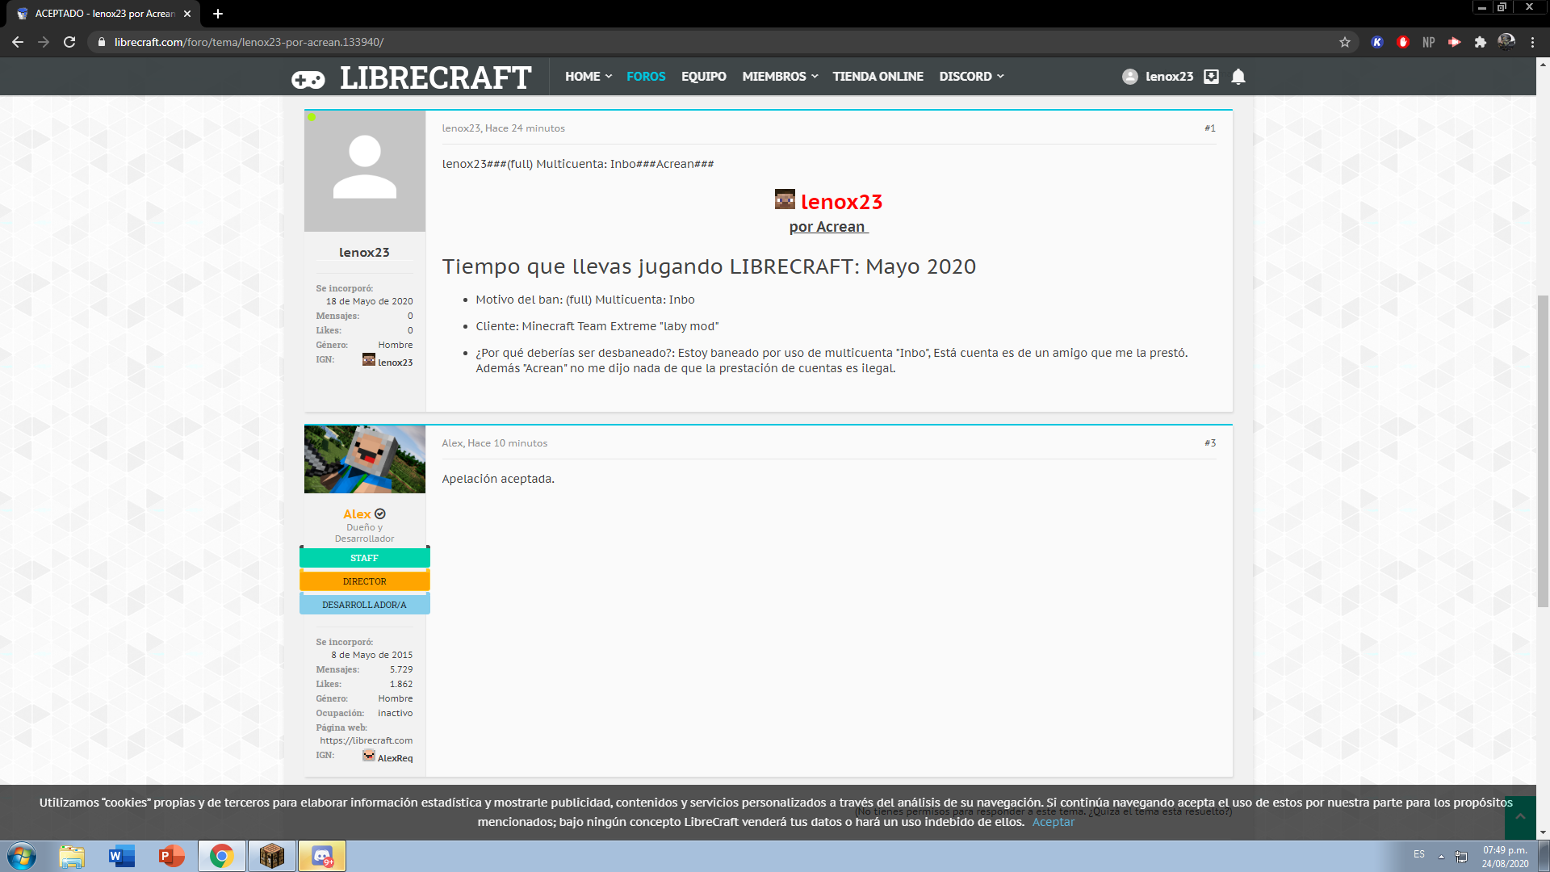
Task: Open the Alex Minecraft avatar thumbnail
Action: (x=365, y=459)
